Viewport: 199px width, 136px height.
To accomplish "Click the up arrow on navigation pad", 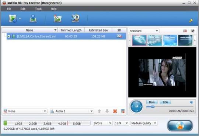I will pyautogui.click(x=137, y=102).
